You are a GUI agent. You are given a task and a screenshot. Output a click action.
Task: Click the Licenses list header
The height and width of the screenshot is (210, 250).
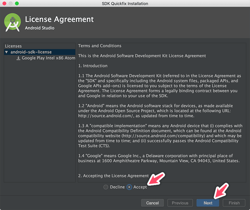click(x=13, y=46)
